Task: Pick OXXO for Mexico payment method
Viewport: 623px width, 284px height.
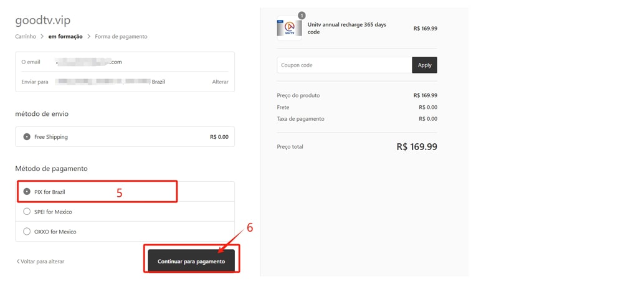Action: click(27, 232)
